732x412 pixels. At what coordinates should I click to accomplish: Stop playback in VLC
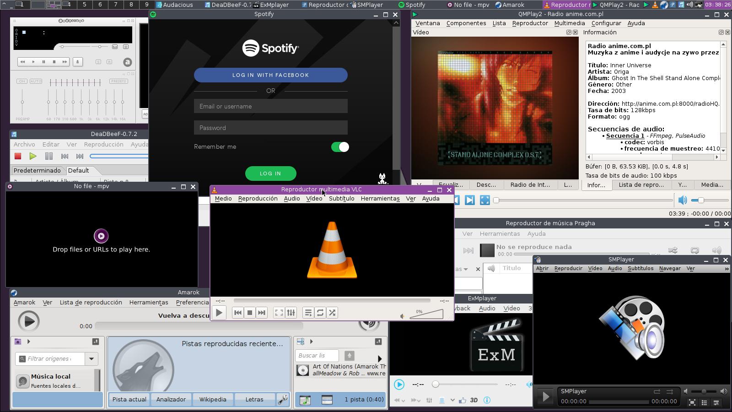point(250,313)
